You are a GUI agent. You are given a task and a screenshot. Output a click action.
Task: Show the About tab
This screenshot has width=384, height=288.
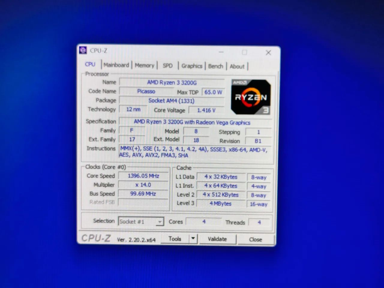[x=237, y=67]
